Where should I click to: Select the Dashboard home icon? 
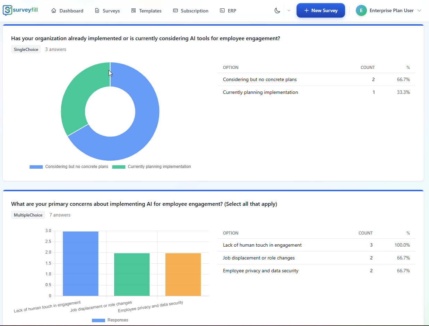click(54, 10)
